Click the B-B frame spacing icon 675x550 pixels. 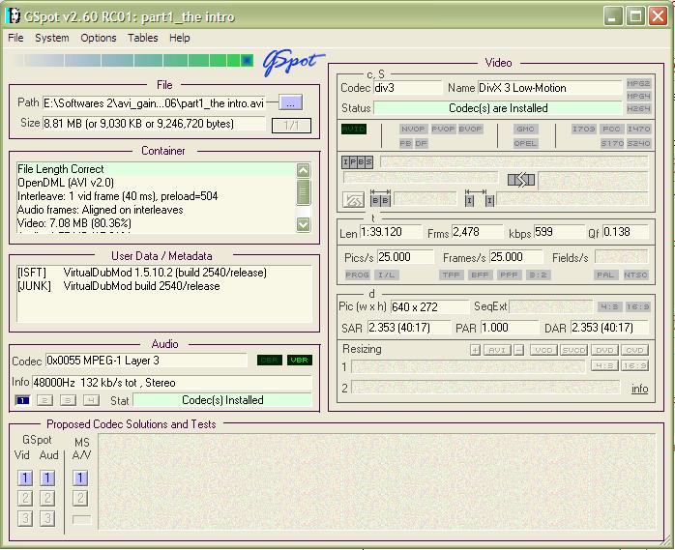coord(381,197)
